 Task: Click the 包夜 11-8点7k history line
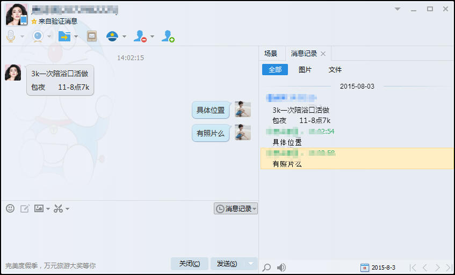coord(301,120)
